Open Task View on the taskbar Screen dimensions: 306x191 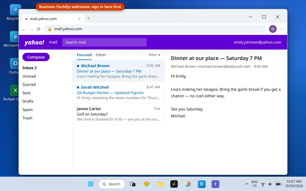click(x=133, y=184)
